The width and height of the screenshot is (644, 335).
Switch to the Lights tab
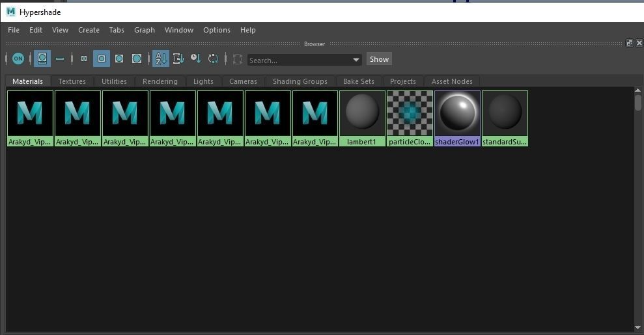pyautogui.click(x=203, y=81)
